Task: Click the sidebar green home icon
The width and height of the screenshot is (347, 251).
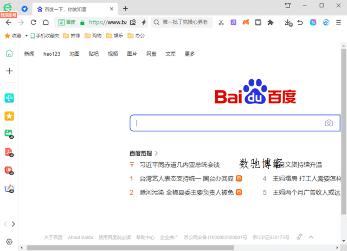Action: tap(9, 53)
